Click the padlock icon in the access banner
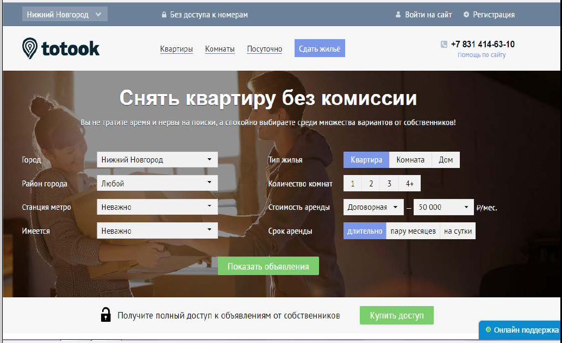Screen dimensions: 562x343 coord(105,315)
